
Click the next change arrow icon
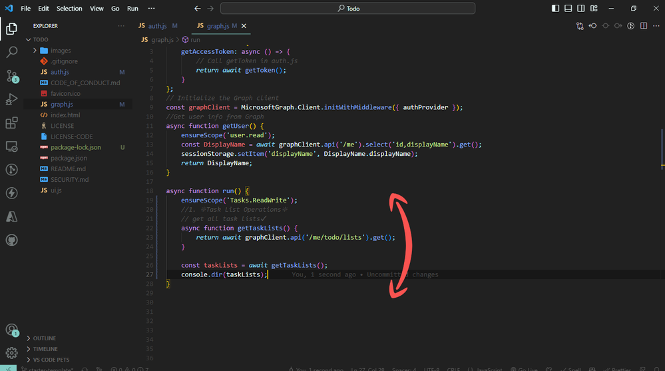tap(618, 26)
